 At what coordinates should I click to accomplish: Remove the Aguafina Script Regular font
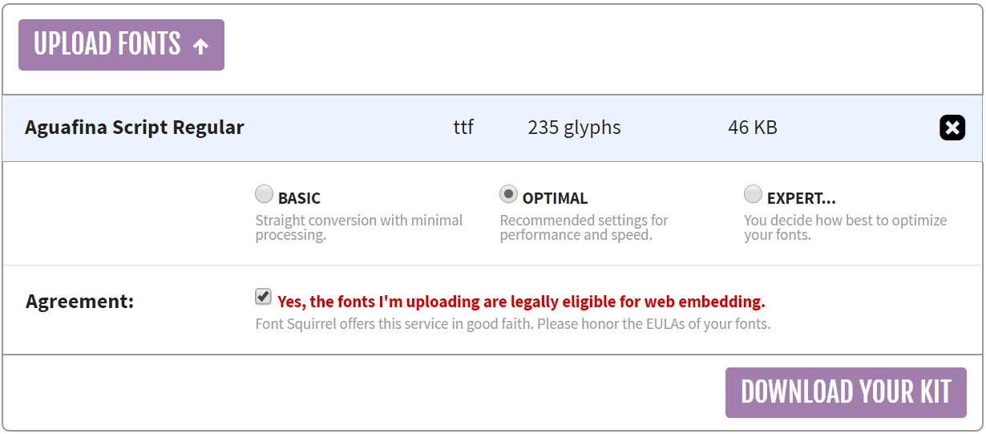pos(952,128)
